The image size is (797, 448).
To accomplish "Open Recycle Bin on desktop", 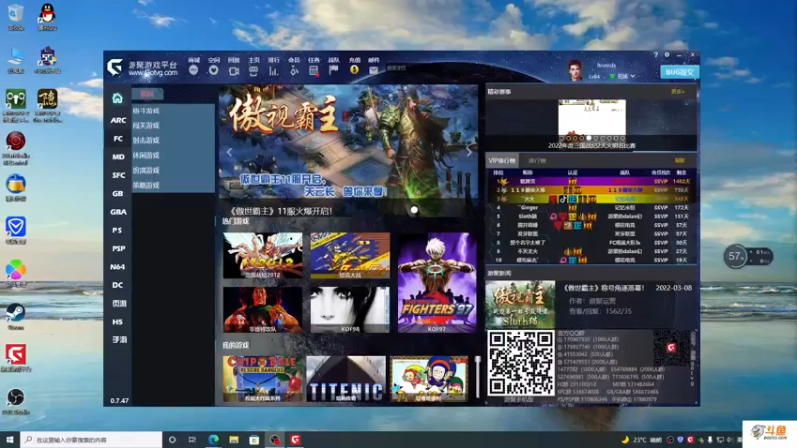I will click(x=16, y=16).
